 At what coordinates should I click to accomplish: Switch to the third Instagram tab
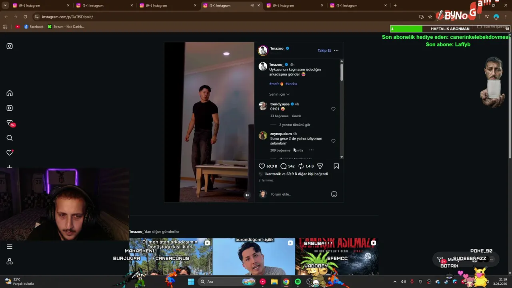click(168, 6)
